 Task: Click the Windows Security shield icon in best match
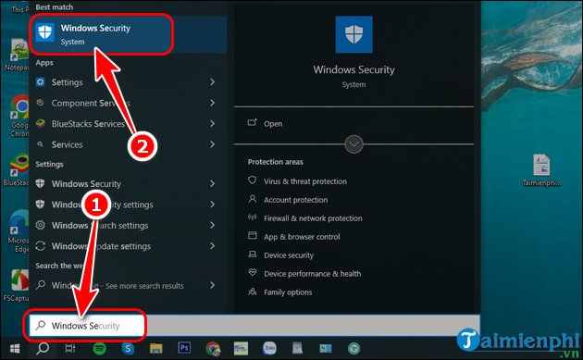[x=45, y=32]
